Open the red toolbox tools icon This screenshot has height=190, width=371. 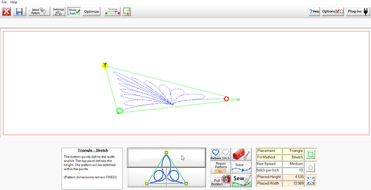(242, 154)
